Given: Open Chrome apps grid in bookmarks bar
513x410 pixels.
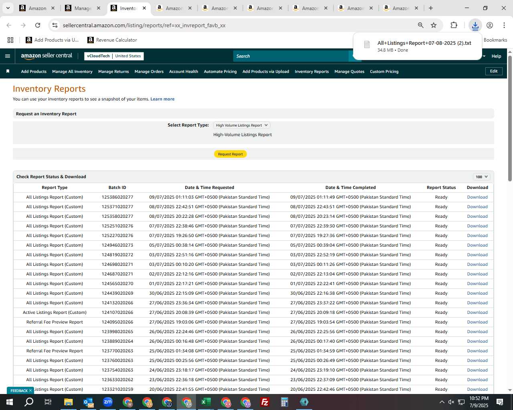Looking at the screenshot, I should (x=10, y=40).
